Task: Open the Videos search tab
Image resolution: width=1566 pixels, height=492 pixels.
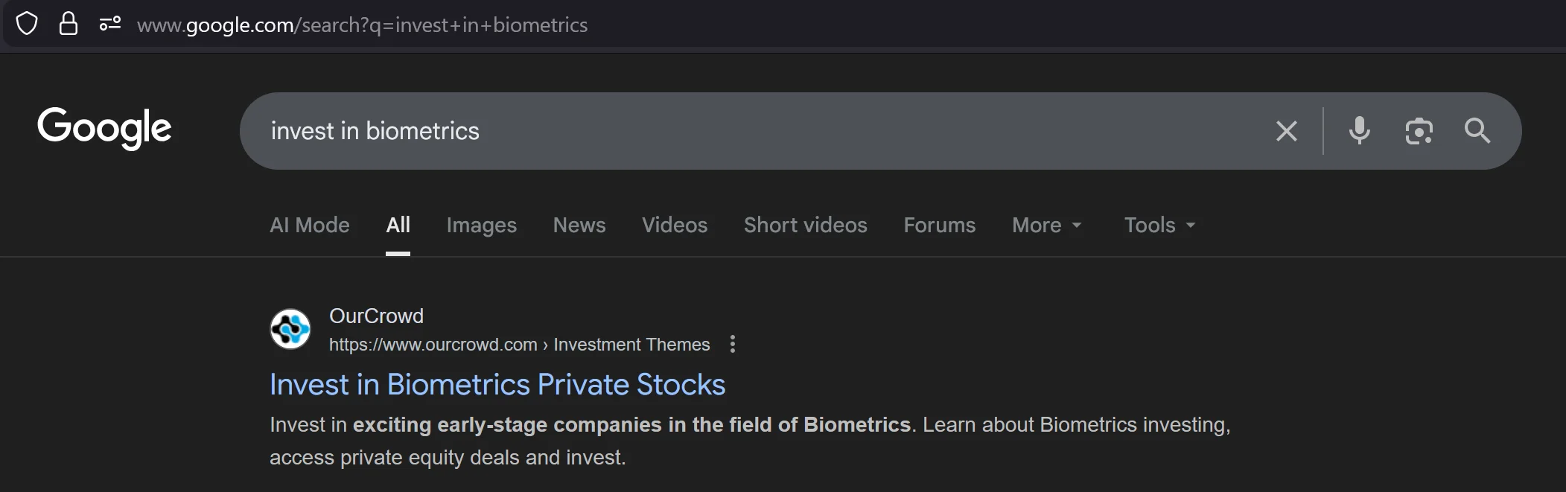Action: (x=674, y=225)
